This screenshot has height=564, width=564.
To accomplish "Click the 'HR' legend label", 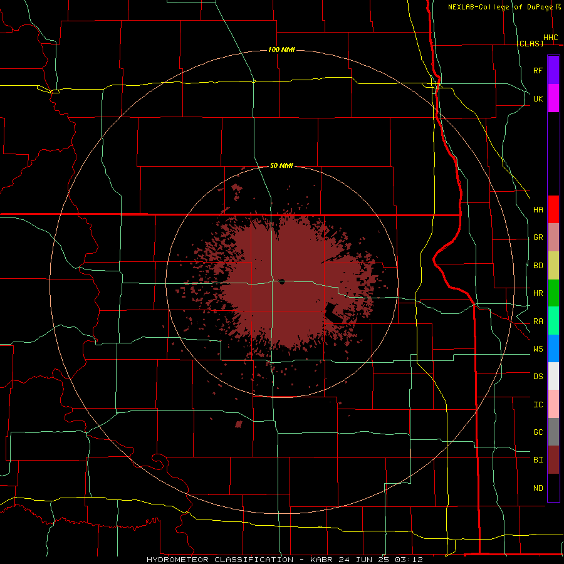I will pos(538,293).
